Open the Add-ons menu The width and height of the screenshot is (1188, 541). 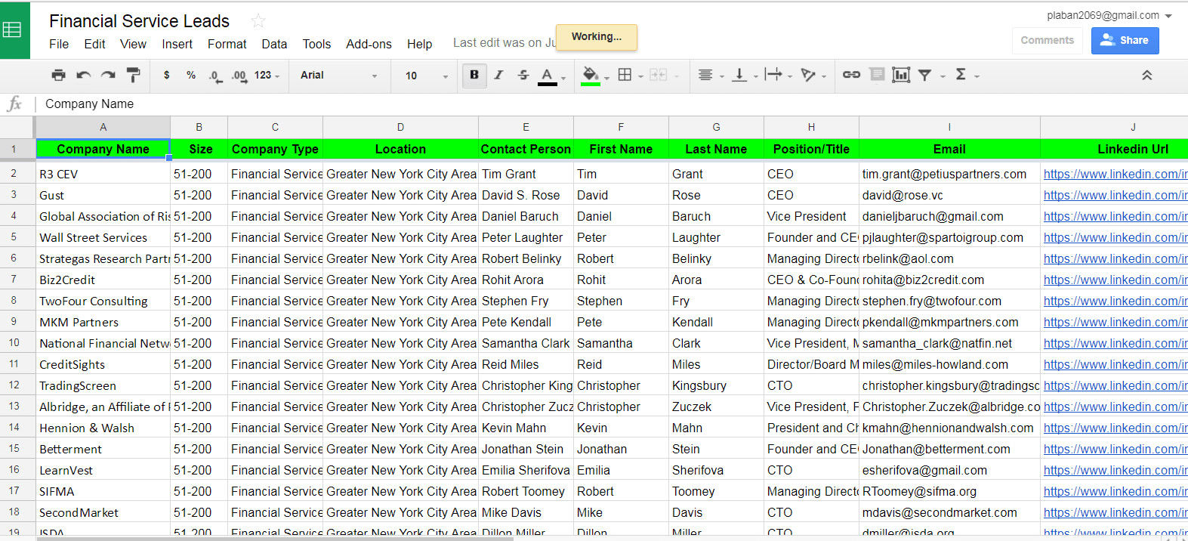tap(369, 44)
